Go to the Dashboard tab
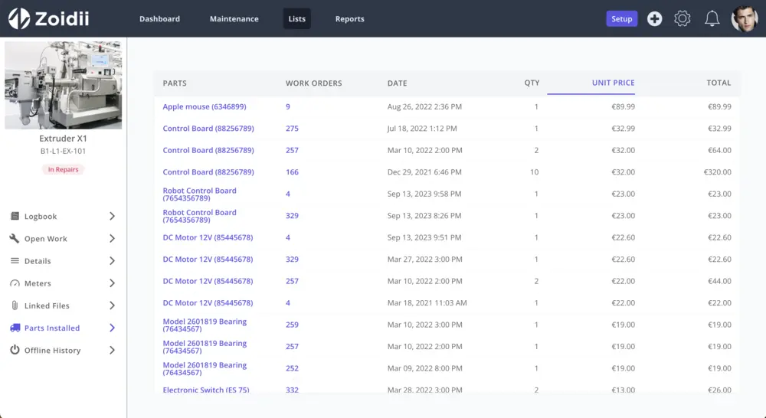This screenshot has width=766, height=418. click(x=159, y=18)
